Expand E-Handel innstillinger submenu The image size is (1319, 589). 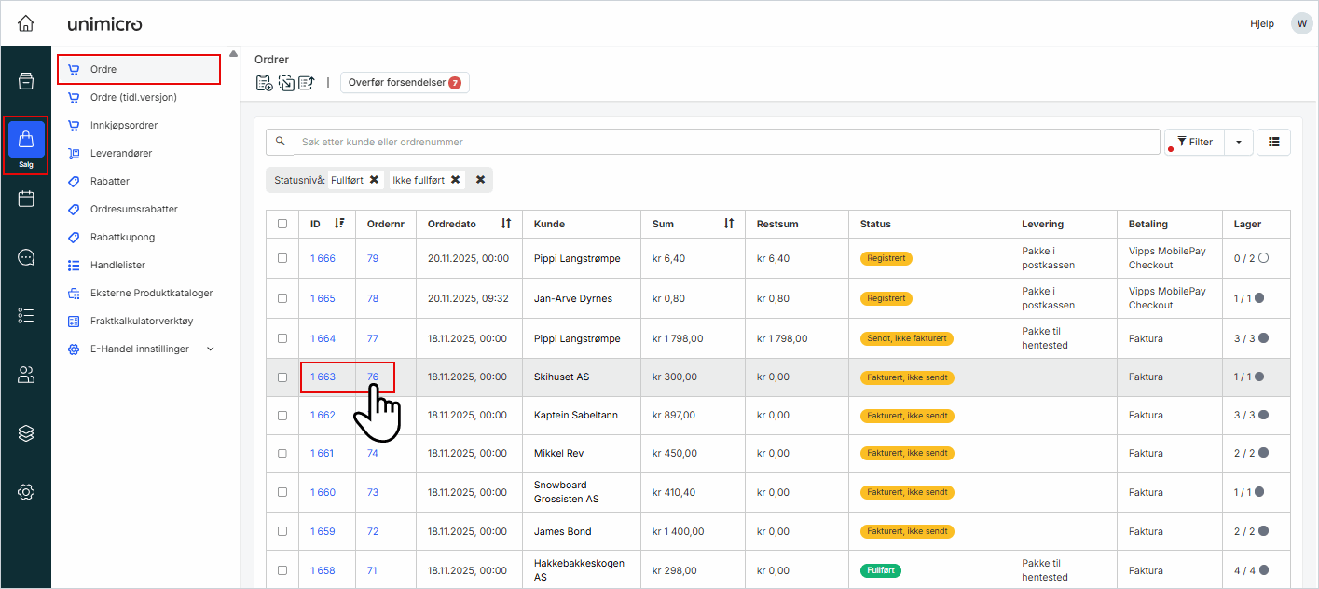[x=210, y=349]
